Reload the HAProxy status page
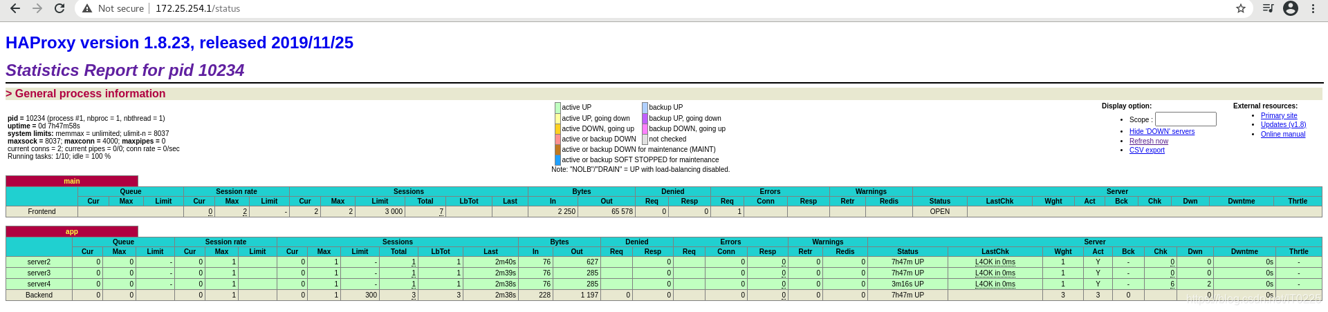 [59, 8]
